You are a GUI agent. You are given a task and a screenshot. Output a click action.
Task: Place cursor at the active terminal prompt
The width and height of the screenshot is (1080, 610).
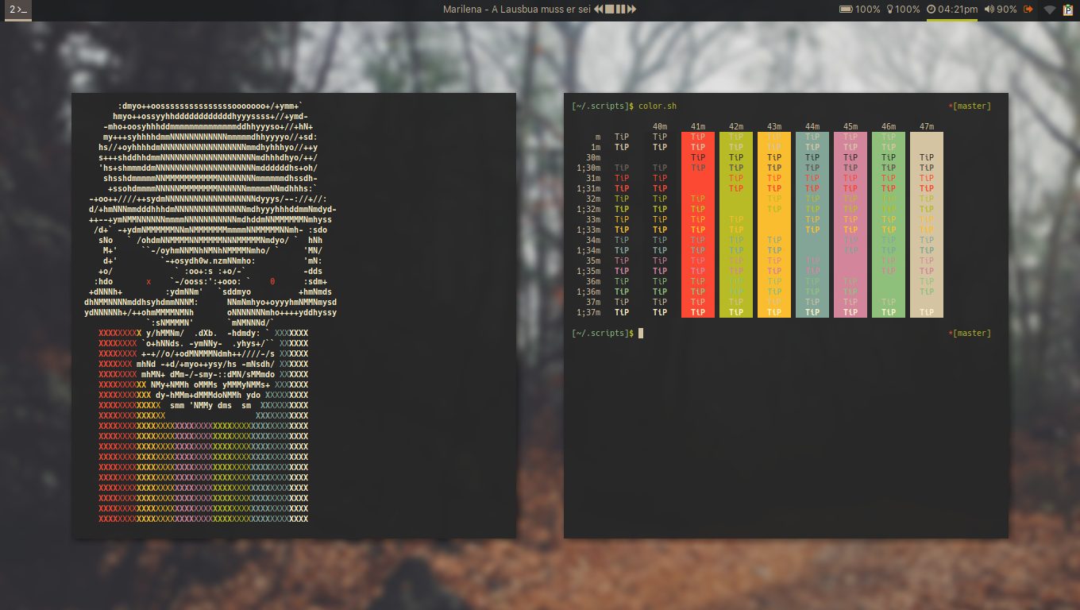[641, 334]
